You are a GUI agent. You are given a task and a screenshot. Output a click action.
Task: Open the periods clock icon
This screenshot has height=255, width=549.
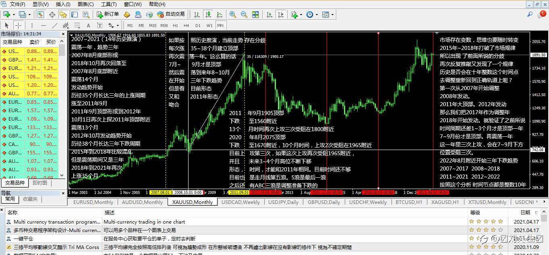pos(310,14)
